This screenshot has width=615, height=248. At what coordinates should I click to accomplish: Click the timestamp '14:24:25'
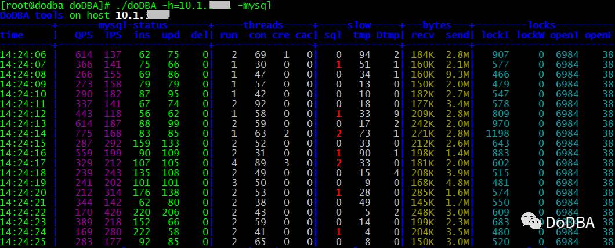pos(23,242)
